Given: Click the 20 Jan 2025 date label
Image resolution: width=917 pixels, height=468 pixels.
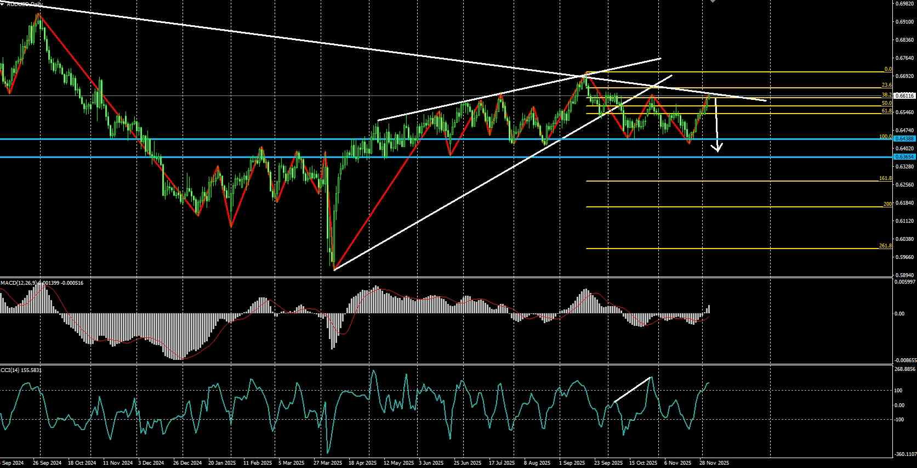Looking at the screenshot, I should (221, 463).
